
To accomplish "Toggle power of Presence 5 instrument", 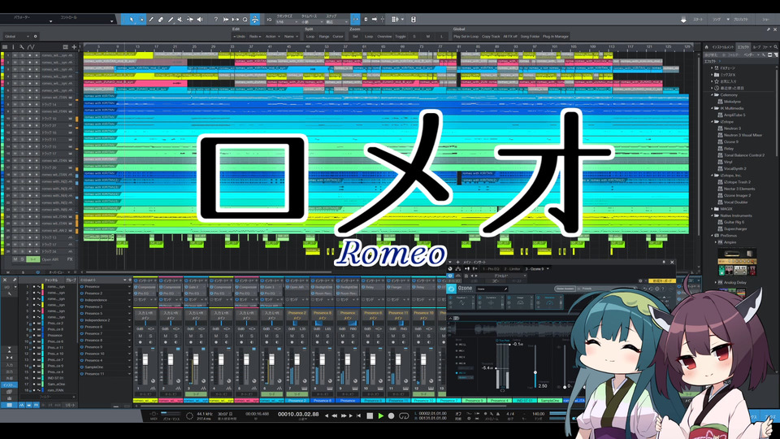I will coord(81,314).
